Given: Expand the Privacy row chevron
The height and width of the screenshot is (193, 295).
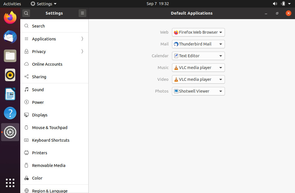Looking at the screenshot, I should click(x=82, y=51).
